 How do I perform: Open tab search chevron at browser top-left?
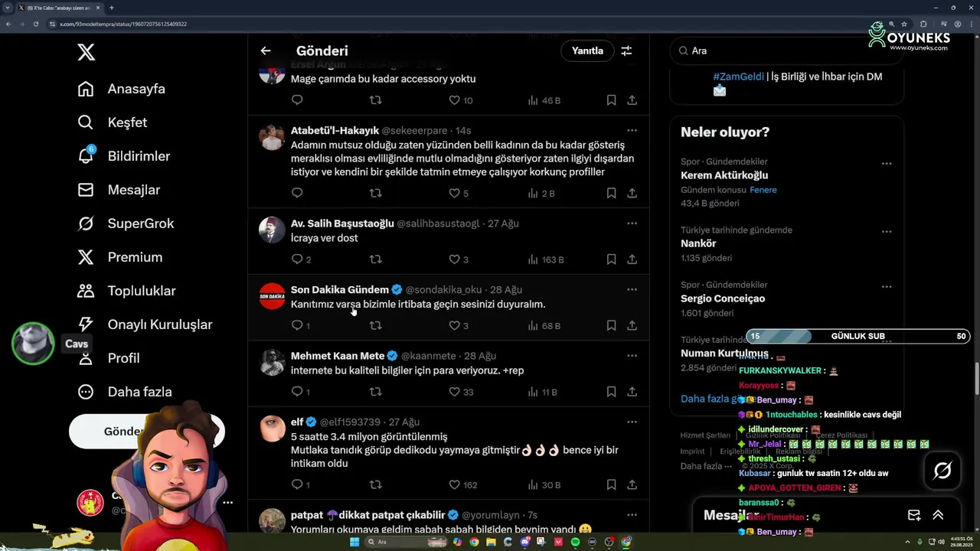pyautogui.click(x=7, y=8)
